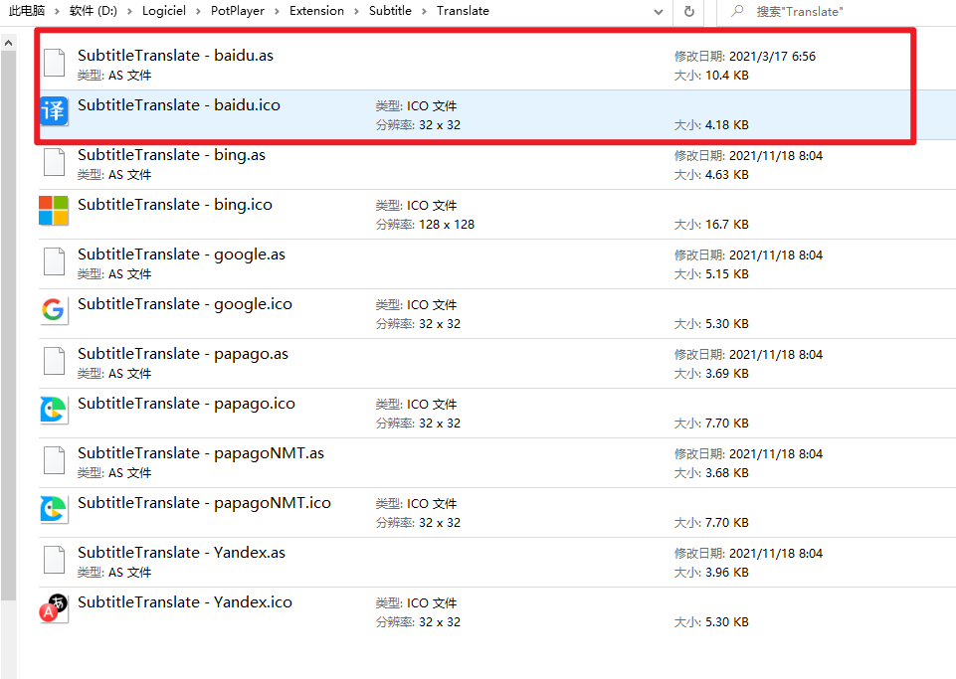Viewport: 956px width, 679px height.
Task: Go to Logiciel folder in breadcrumb
Action: (169, 11)
